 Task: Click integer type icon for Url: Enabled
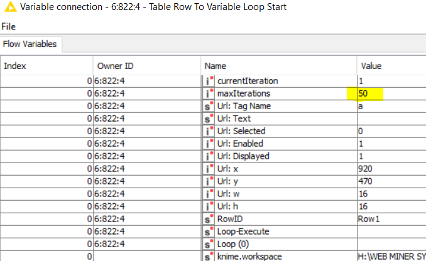[209, 144]
